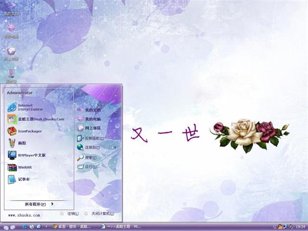Open 画图 (Paint) in the Start menu
Image resolution: width=308 pixels, height=231 pixels.
pyautogui.click(x=17, y=143)
